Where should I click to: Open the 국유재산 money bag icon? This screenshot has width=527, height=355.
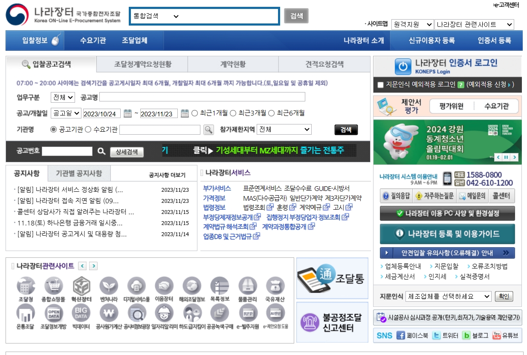click(x=275, y=286)
